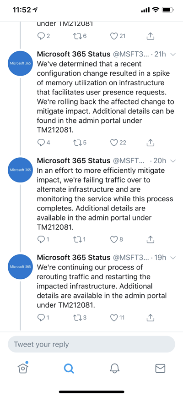Tap the Microsoft 365 avatar on 19h tweet
The image size is (183, 397).
click(20, 266)
